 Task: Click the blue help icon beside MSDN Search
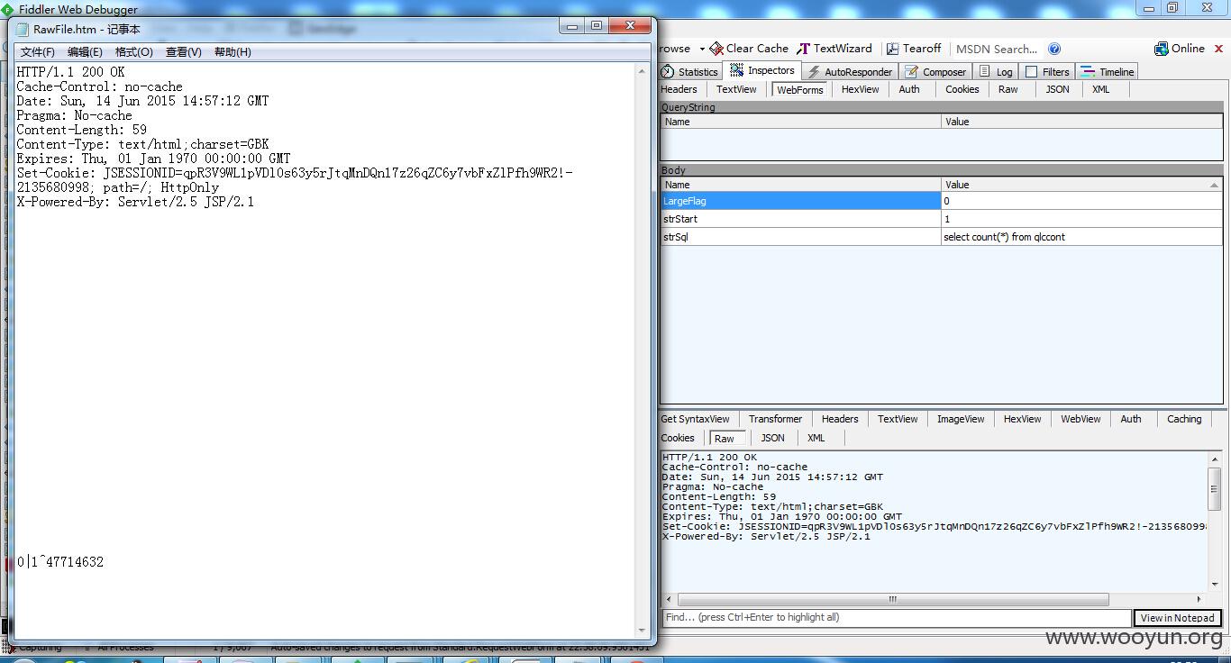pyautogui.click(x=1054, y=49)
